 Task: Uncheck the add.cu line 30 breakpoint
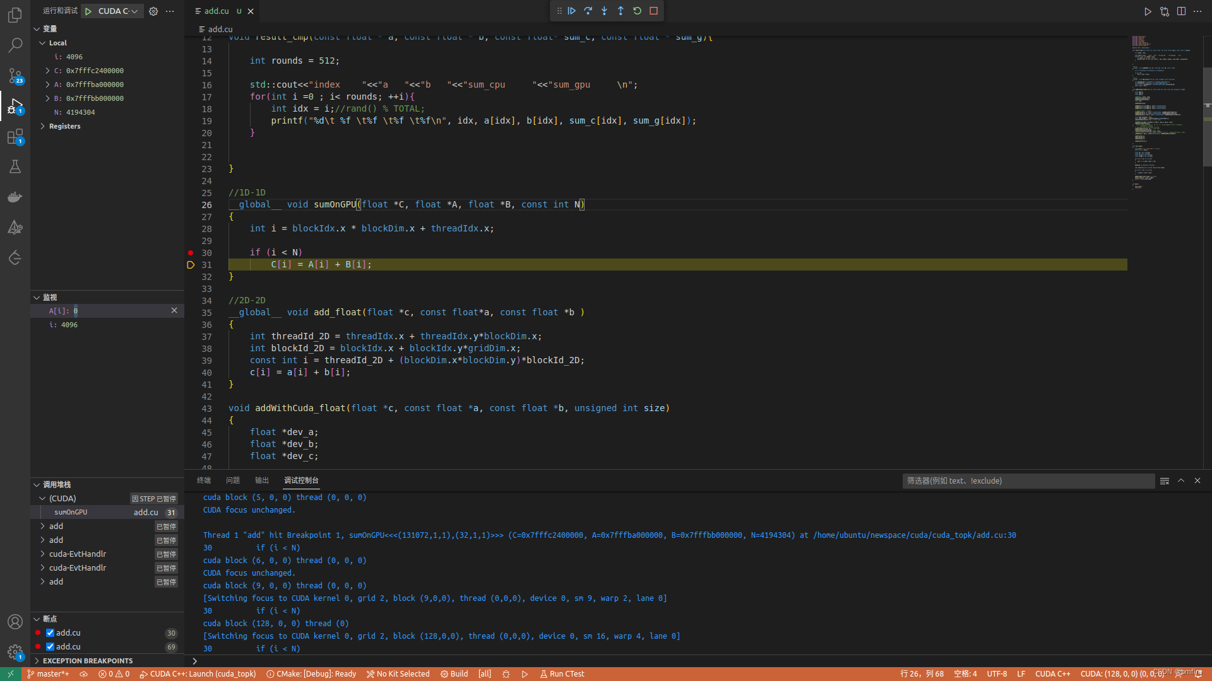point(50,633)
